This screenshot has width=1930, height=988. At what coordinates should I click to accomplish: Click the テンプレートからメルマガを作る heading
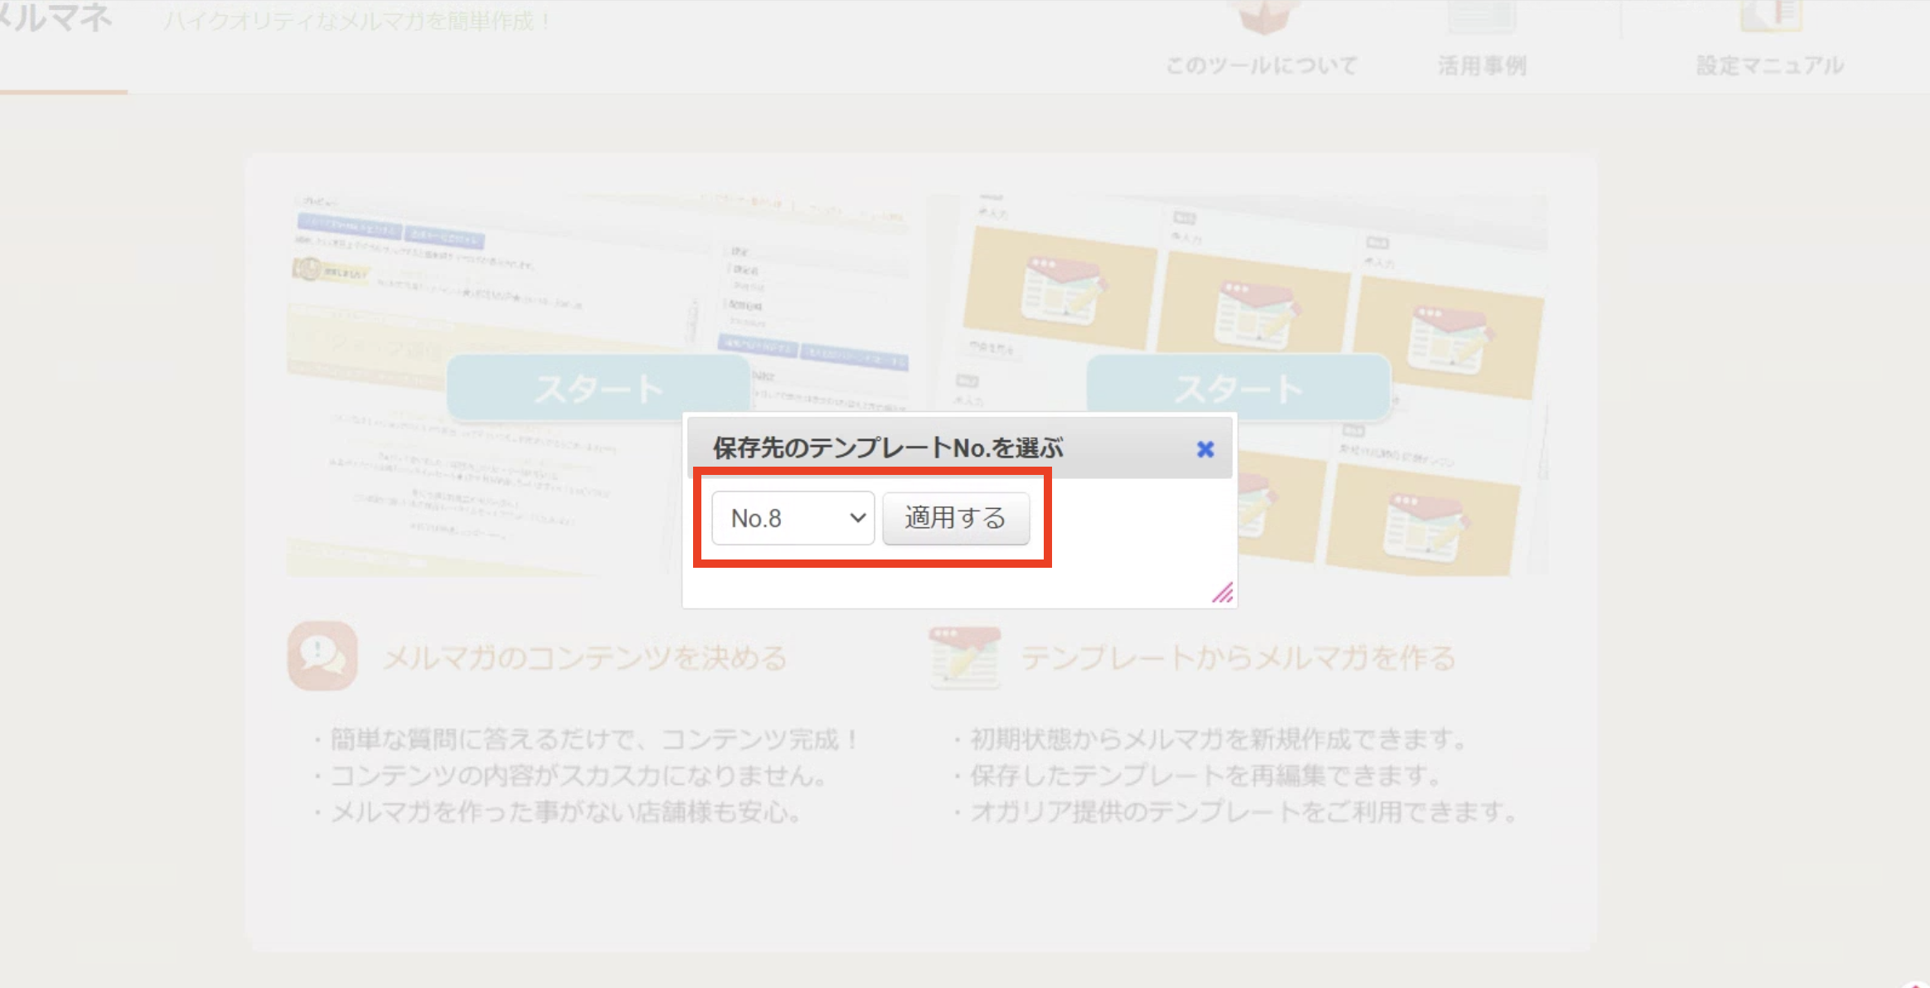1238,658
